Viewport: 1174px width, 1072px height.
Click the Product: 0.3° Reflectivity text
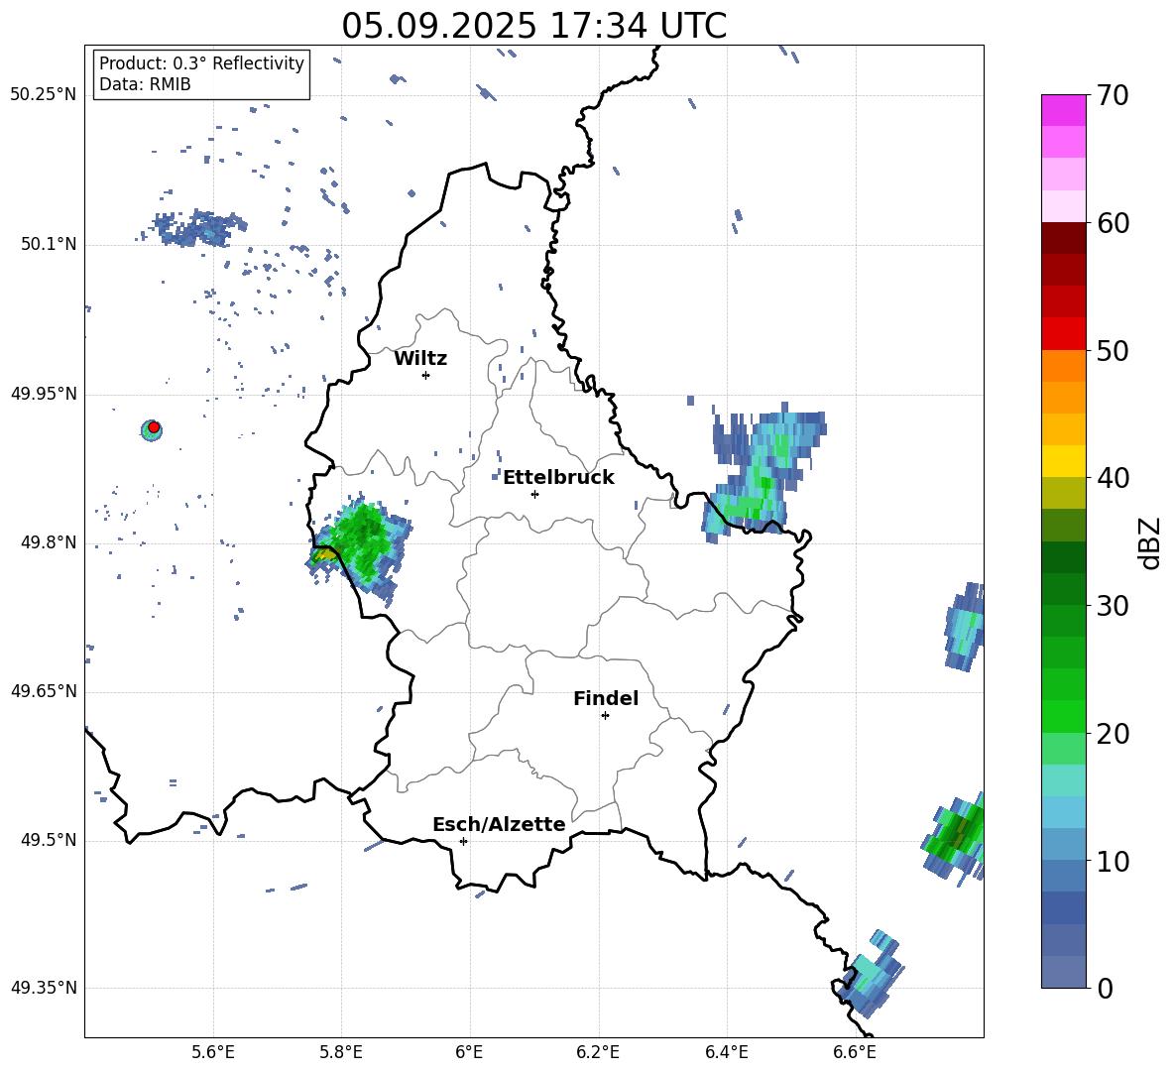(x=201, y=62)
